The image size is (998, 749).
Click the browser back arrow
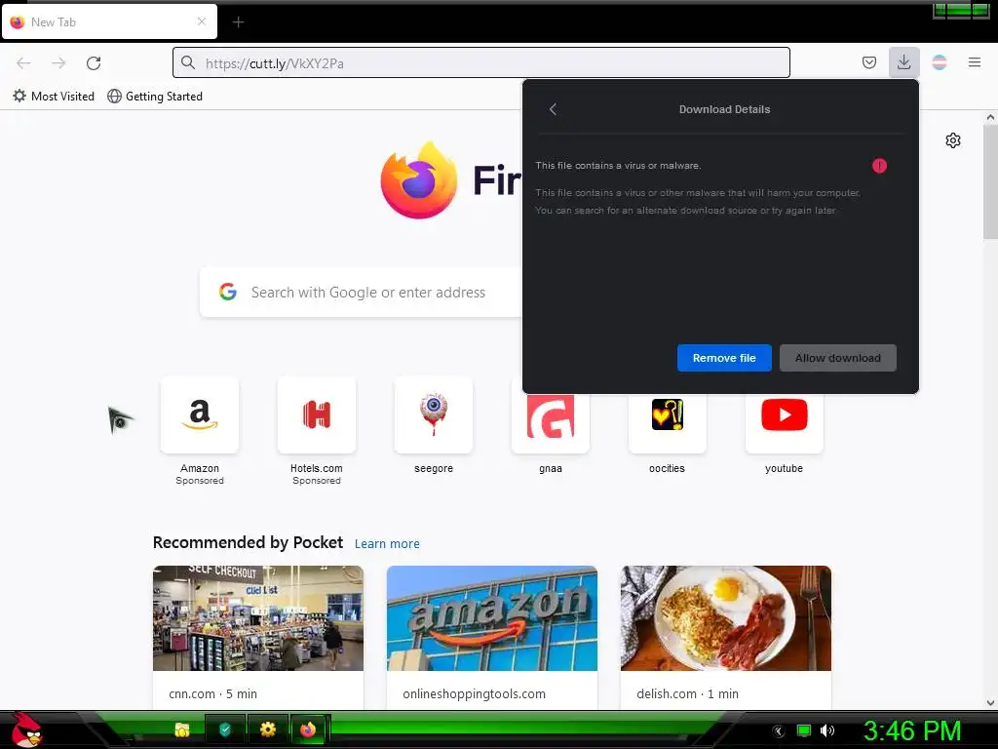(23, 63)
